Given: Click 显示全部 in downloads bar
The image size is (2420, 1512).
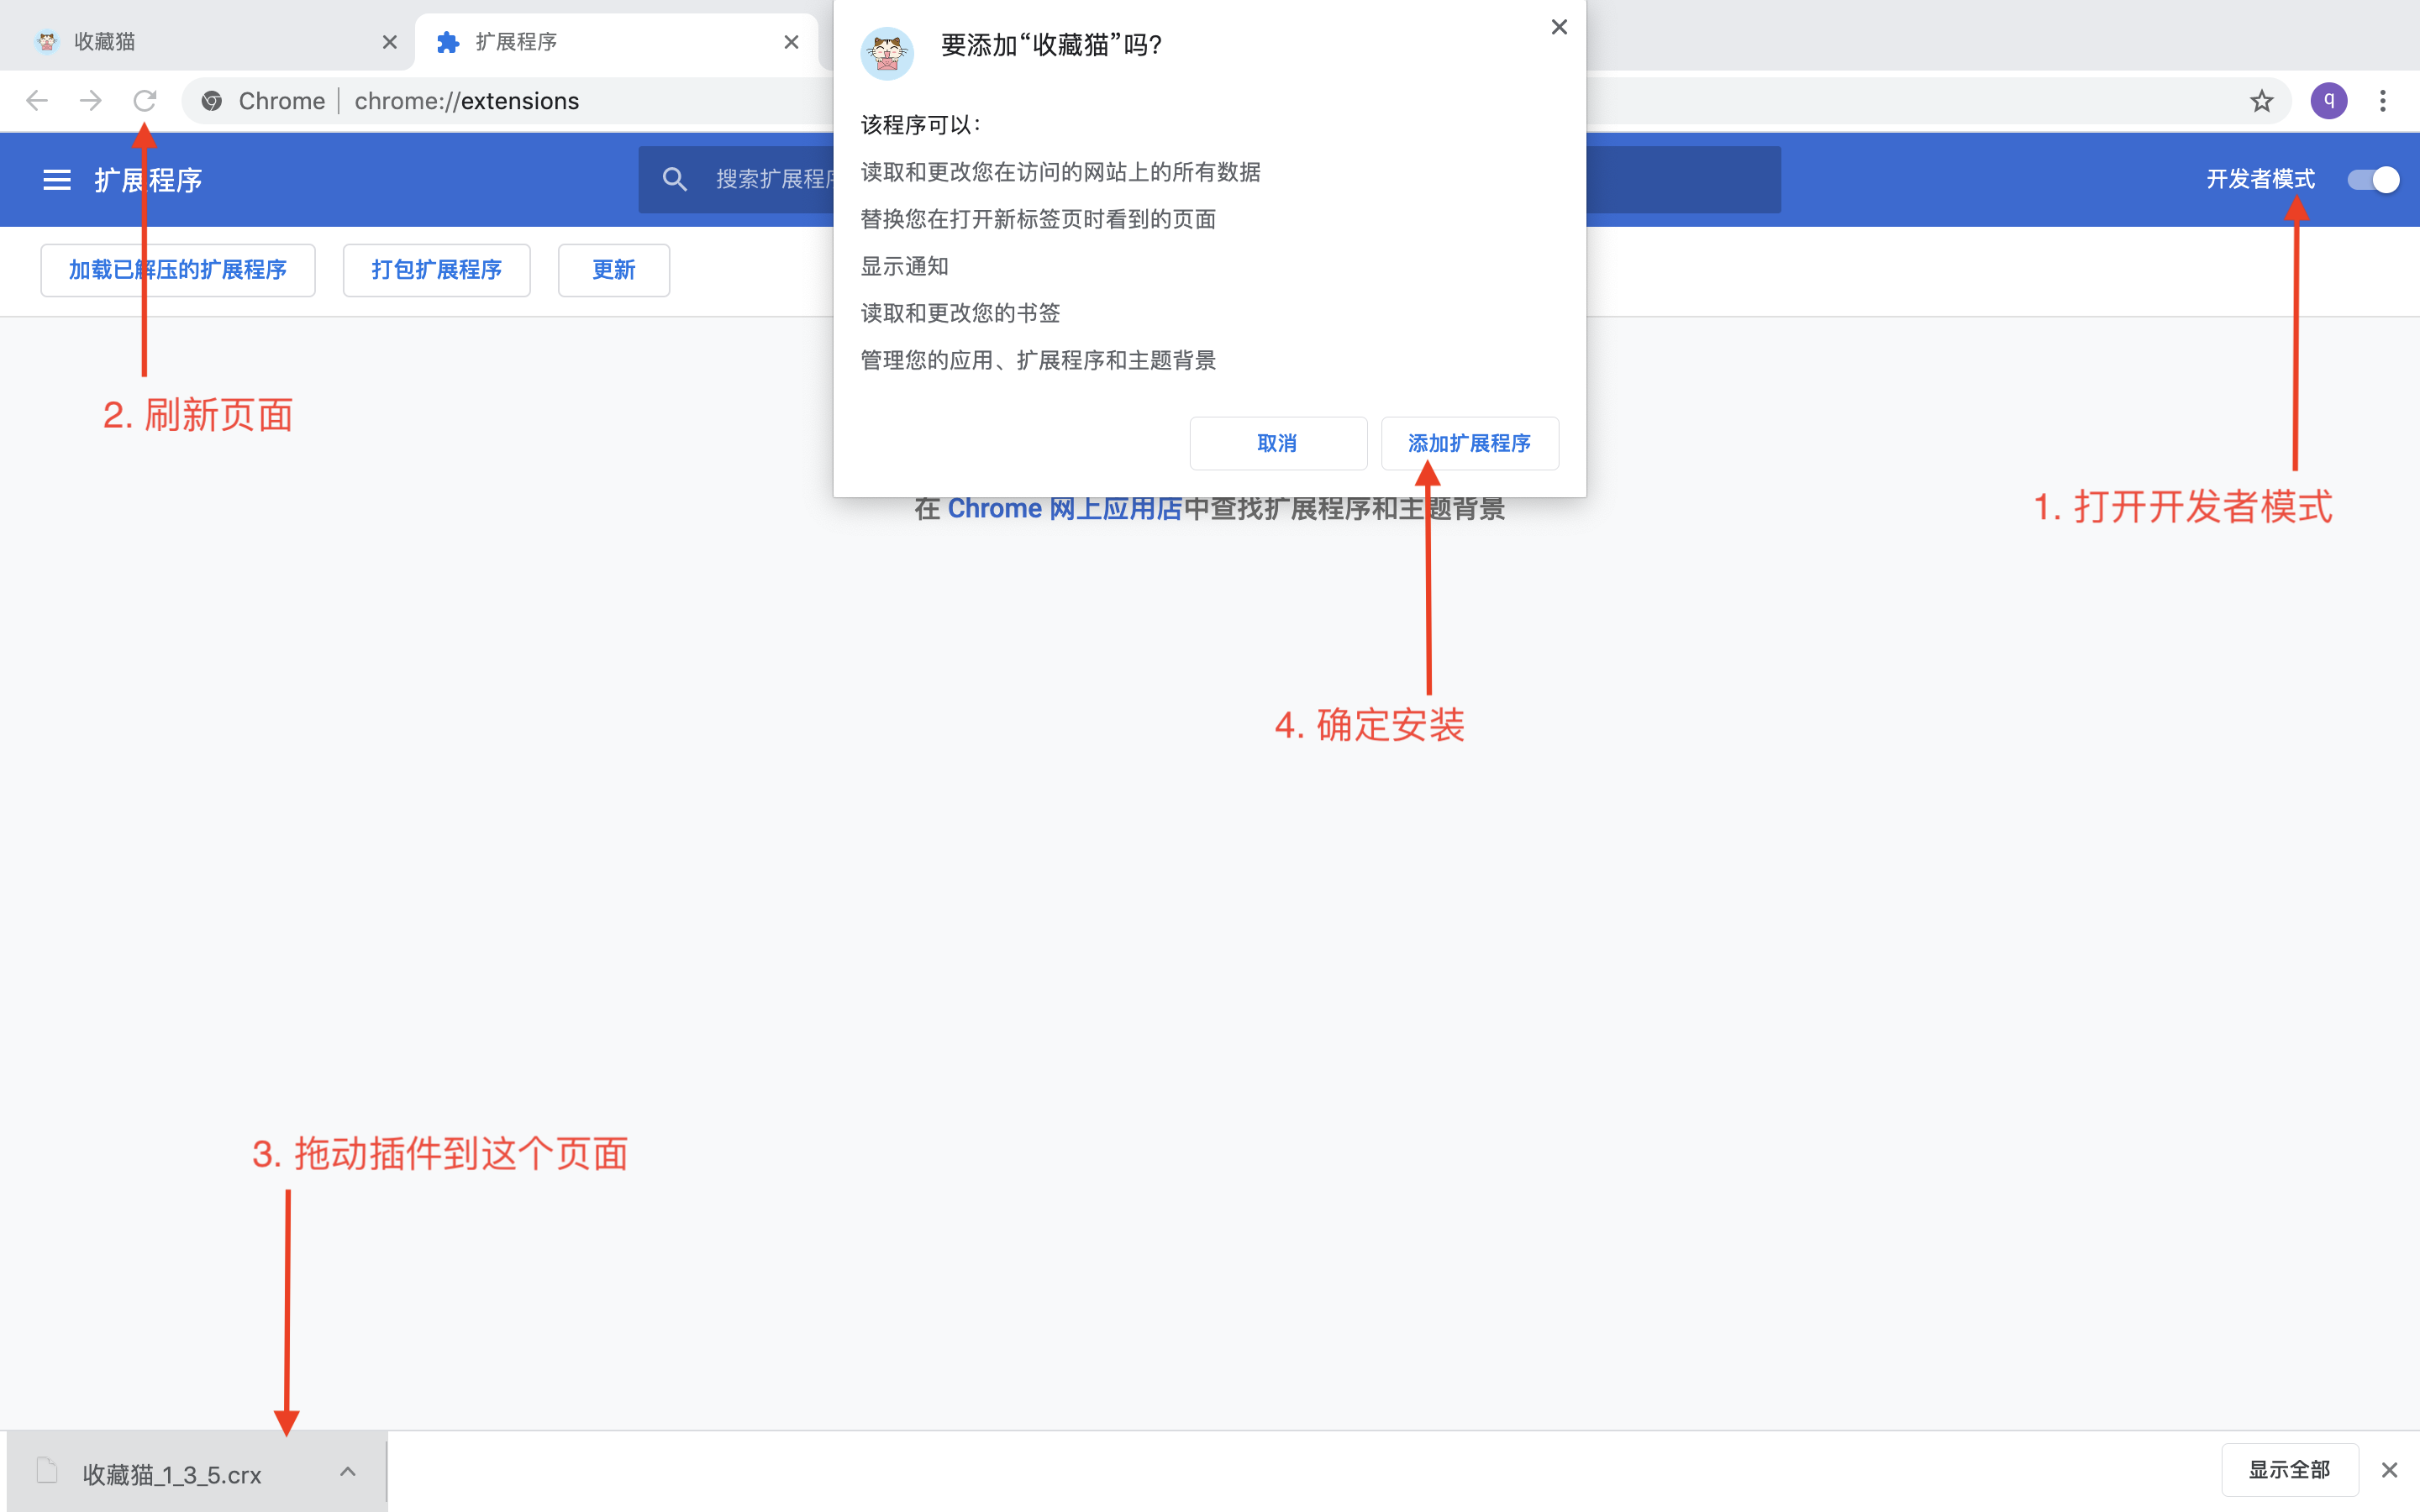Looking at the screenshot, I should click(x=2290, y=1470).
